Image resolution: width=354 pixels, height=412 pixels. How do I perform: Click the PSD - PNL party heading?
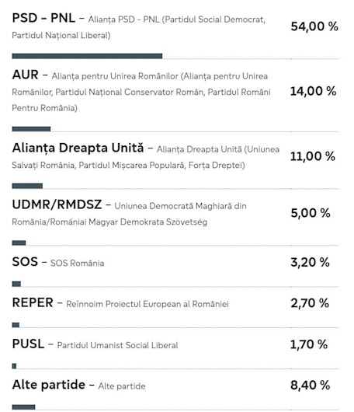click(x=43, y=19)
